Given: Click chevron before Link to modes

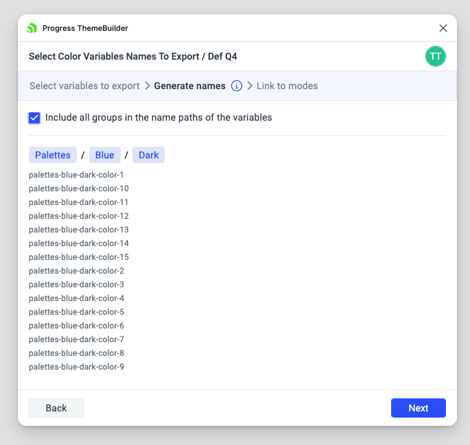Looking at the screenshot, I should click(x=250, y=86).
